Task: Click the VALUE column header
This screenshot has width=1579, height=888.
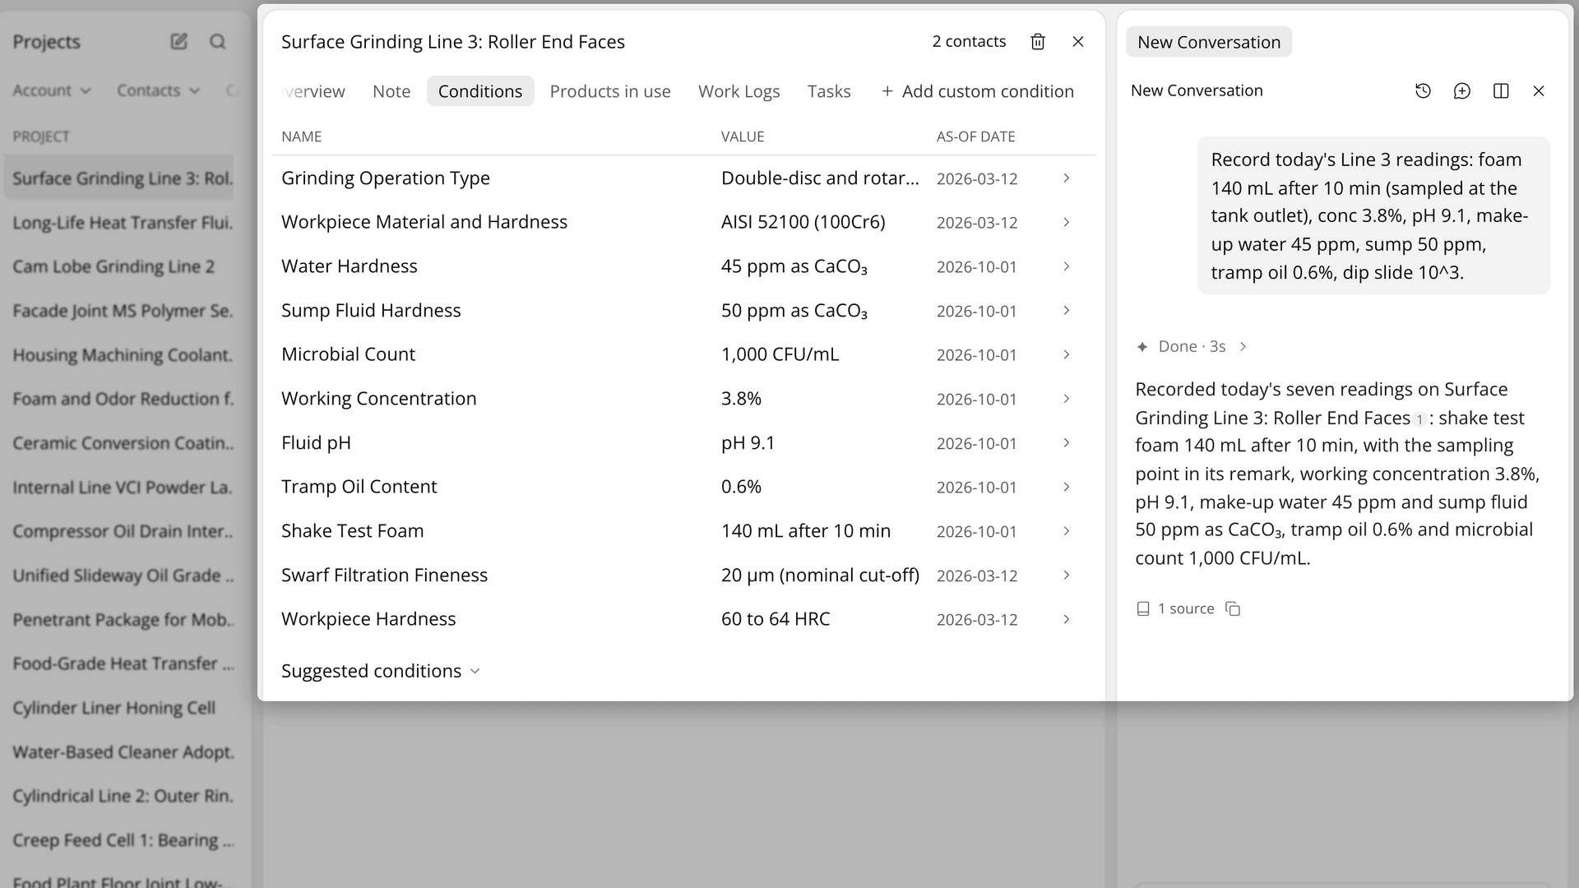Action: tap(743, 136)
